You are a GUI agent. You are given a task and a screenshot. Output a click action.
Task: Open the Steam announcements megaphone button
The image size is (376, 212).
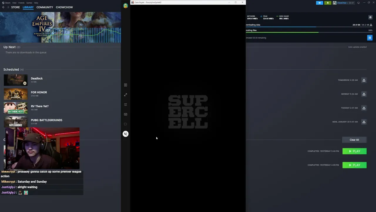tap(319, 3)
